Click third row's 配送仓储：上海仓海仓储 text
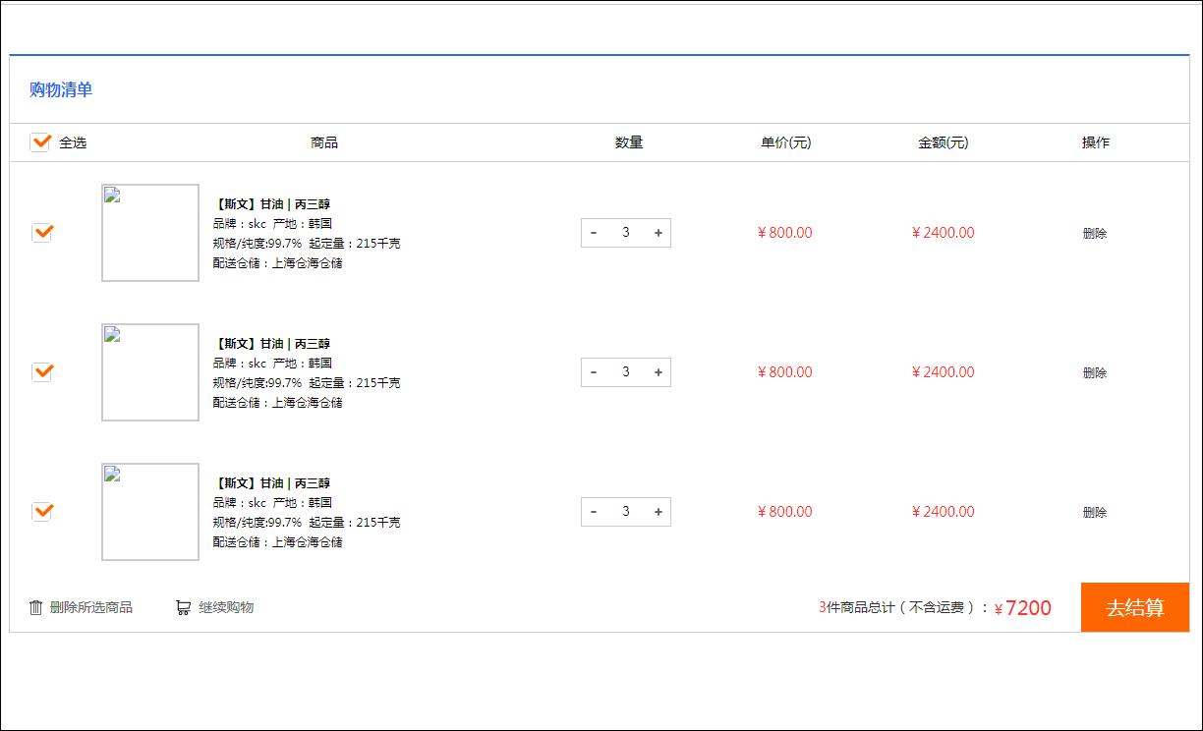The image size is (1203, 731). pyautogui.click(x=277, y=542)
